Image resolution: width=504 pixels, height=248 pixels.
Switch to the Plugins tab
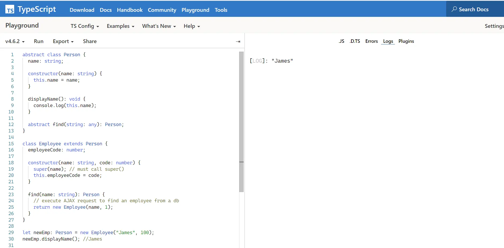tap(406, 41)
